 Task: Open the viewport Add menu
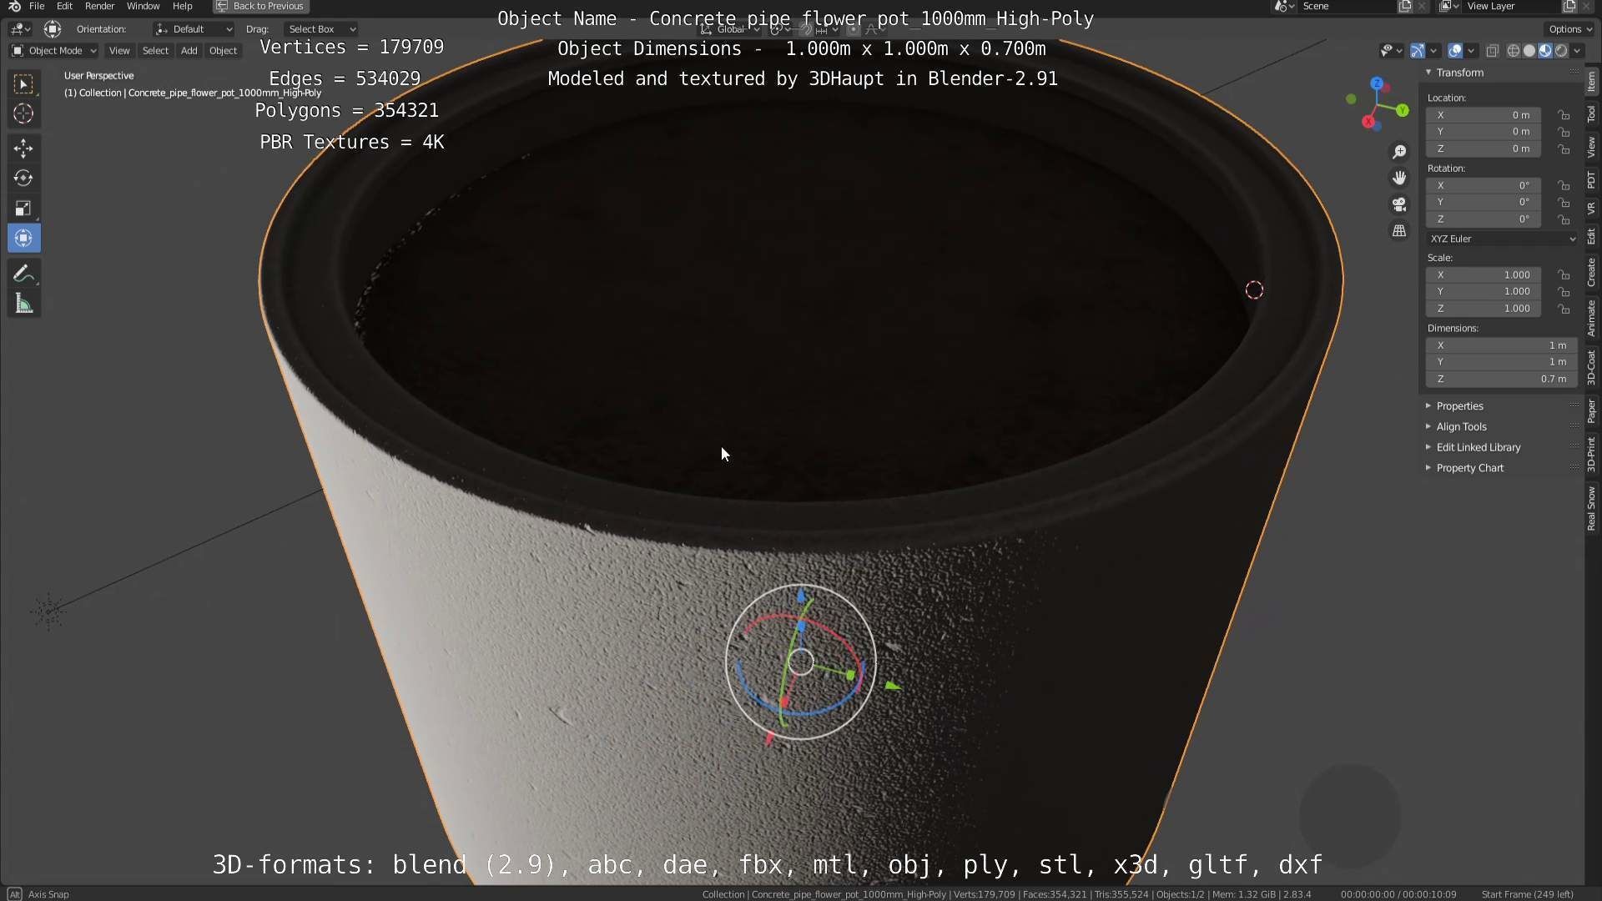click(x=189, y=51)
